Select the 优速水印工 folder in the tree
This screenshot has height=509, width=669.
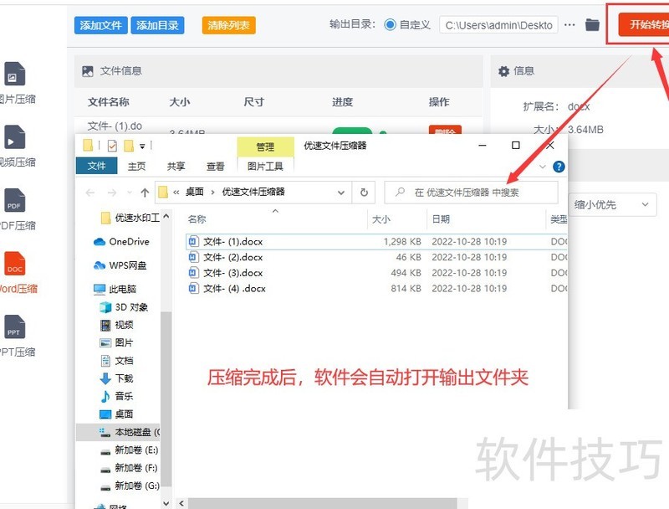tap(130, 219)
